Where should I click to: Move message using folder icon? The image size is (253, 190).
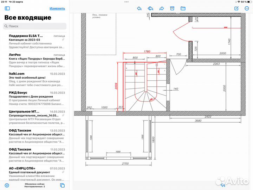tap(183, 8)
